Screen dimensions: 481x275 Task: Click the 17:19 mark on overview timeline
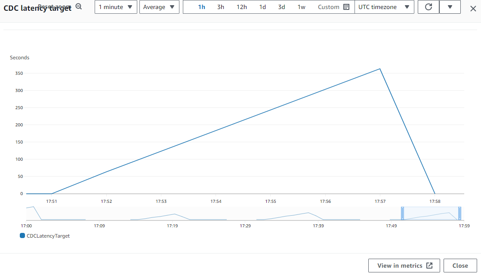tap(173, 226)
